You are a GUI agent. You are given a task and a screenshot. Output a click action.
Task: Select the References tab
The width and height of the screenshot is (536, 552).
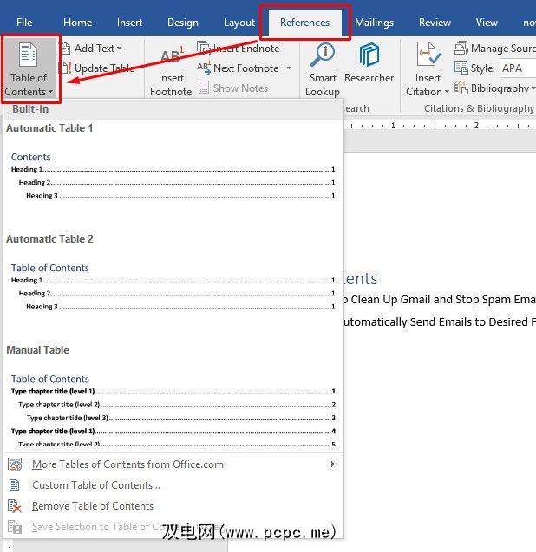(x=304, y=23)
